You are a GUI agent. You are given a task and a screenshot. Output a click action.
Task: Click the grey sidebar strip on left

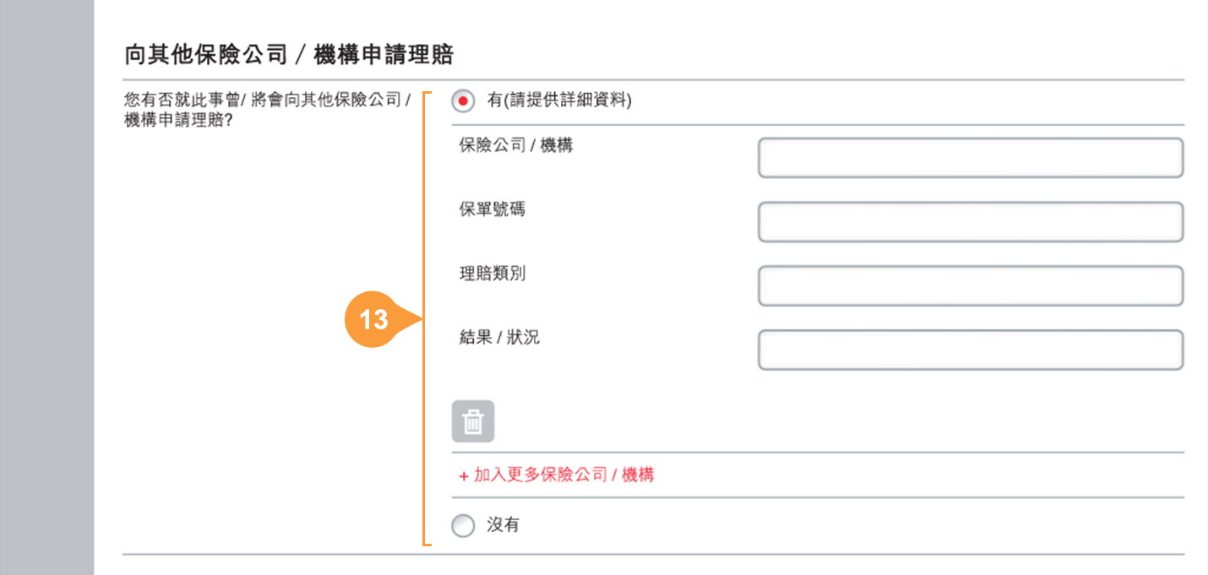click(x=46, y=287)
